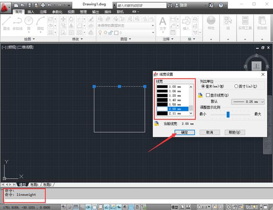Select the Polyline (多段线) tool
The width and height of the screenshot is (273, 210).
(x=17, y=22)
